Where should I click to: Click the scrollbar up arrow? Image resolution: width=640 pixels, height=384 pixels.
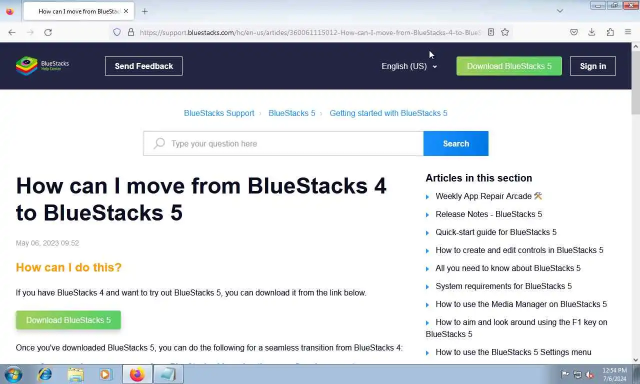635,46
